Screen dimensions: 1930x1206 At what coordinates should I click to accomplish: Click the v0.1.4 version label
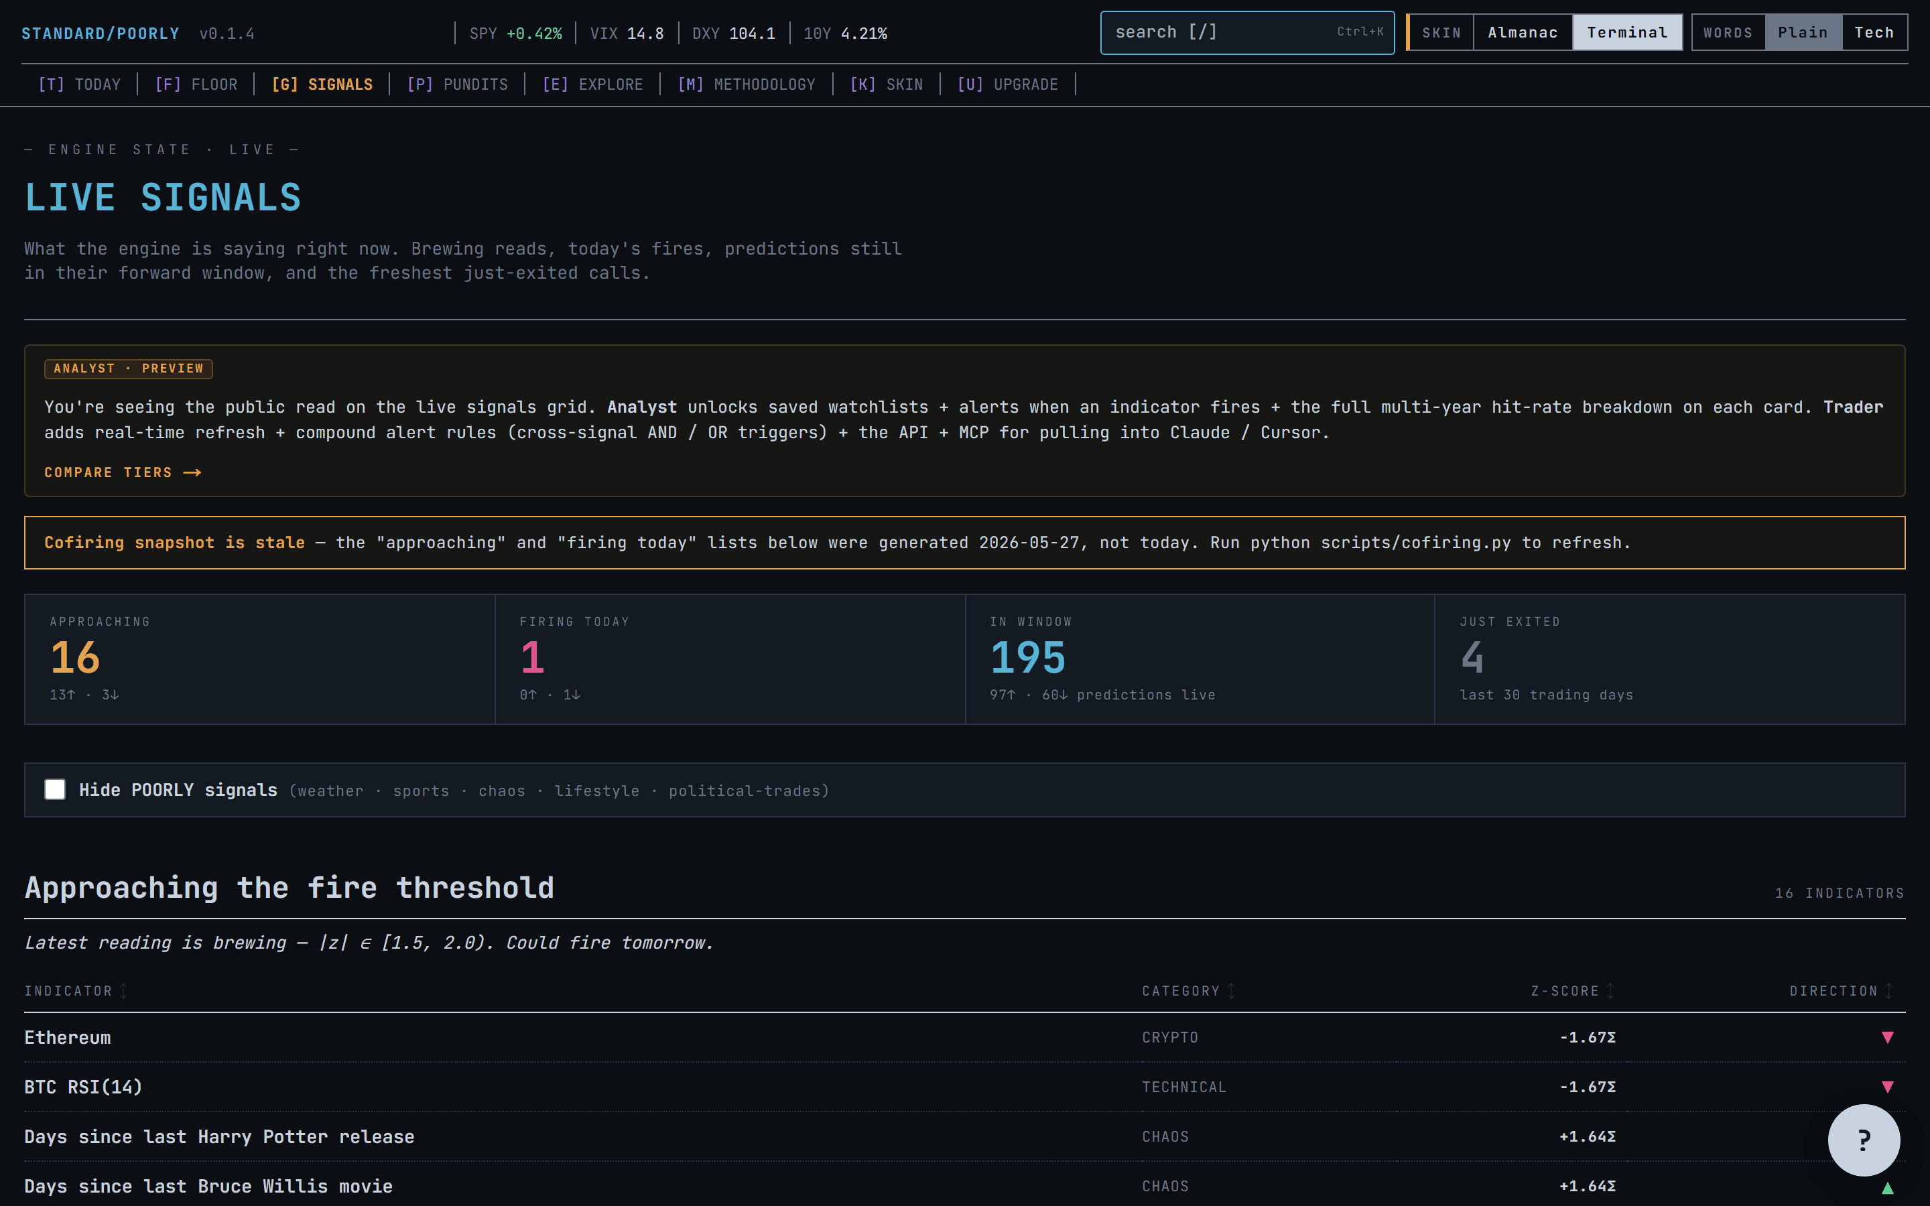pos(227,33)
